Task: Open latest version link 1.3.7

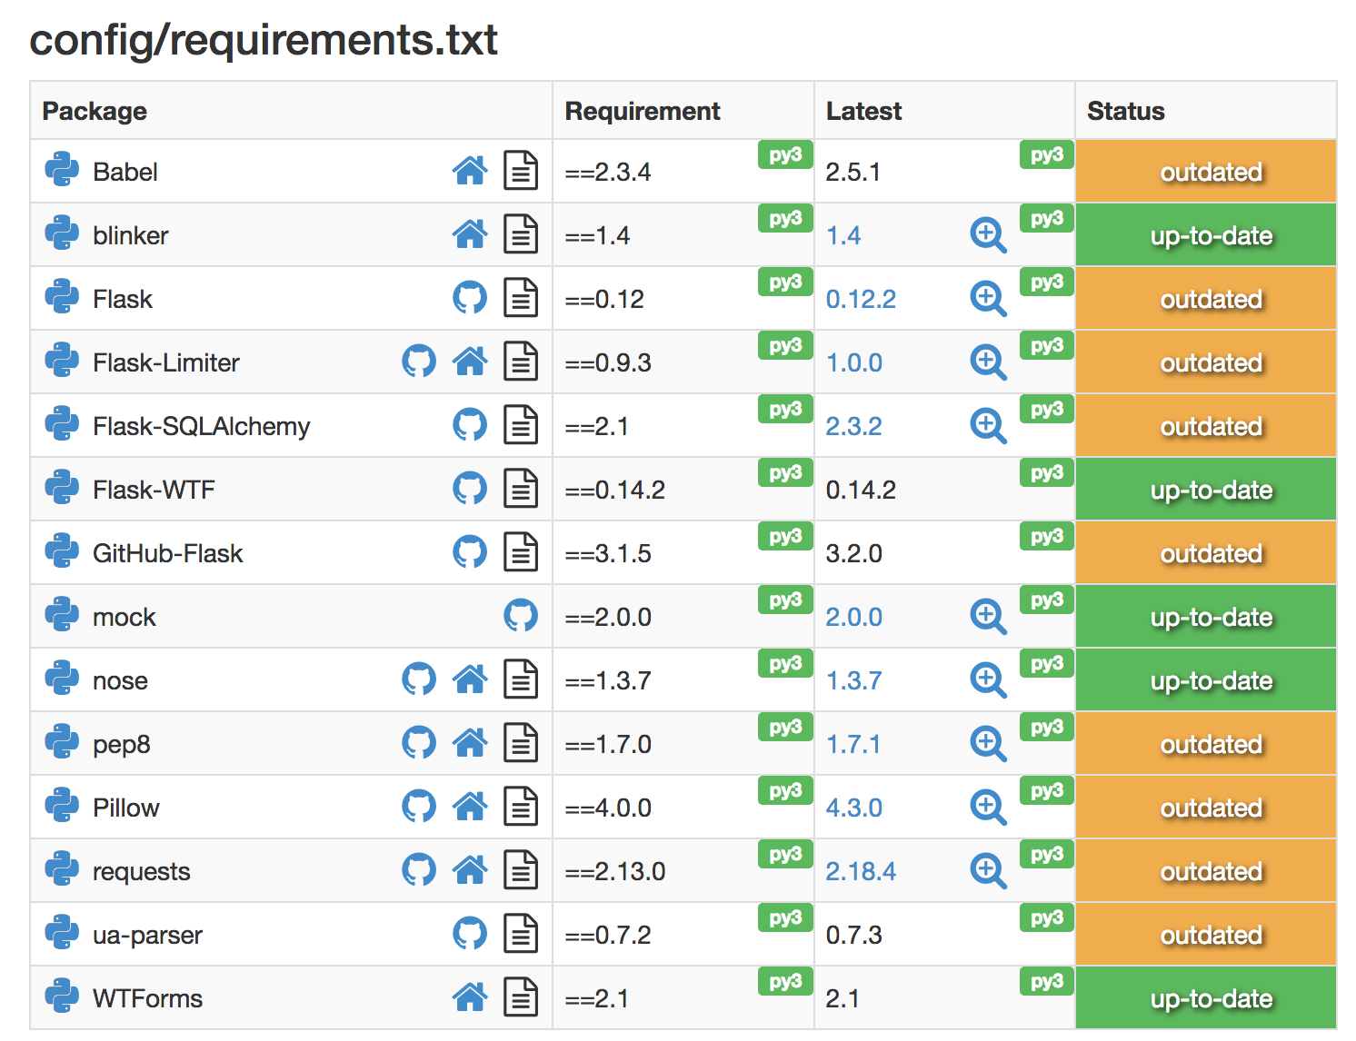Action: (854, 680)
